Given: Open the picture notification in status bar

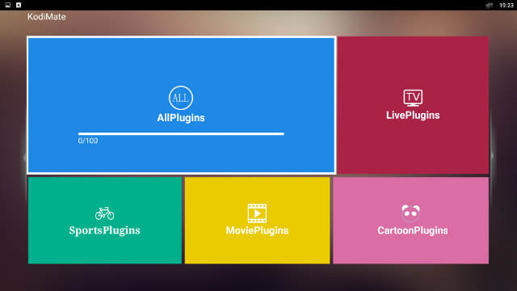Looking at the screenshot, I should (8, 5).
